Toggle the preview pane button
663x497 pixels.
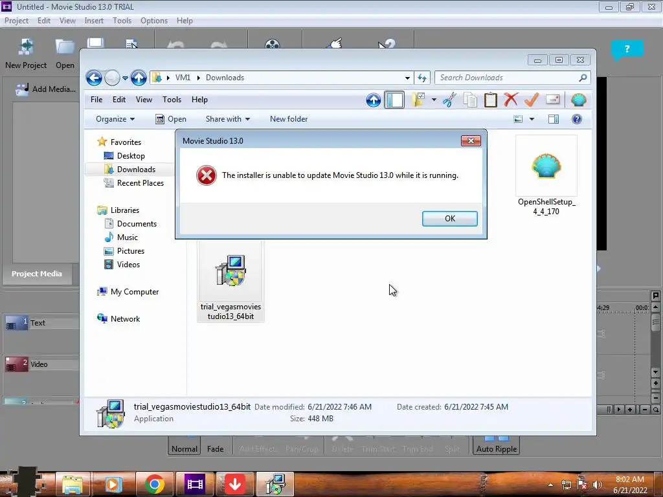click(x=553, y=119)
